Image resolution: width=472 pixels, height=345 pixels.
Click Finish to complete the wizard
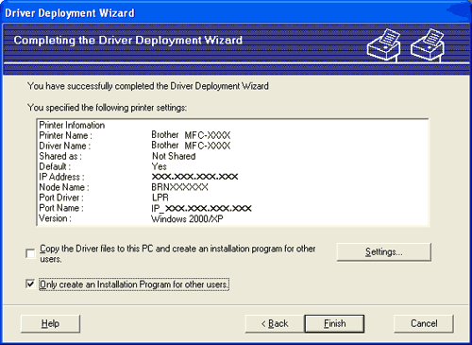click(334, 323)
